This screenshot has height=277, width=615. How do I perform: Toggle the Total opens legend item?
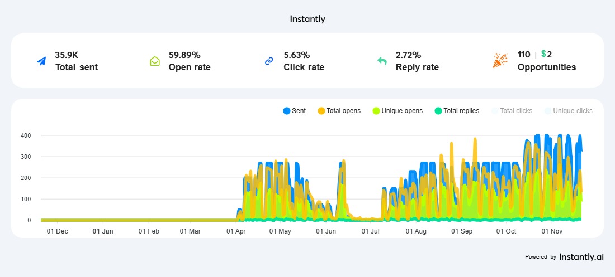pos(339,111)
